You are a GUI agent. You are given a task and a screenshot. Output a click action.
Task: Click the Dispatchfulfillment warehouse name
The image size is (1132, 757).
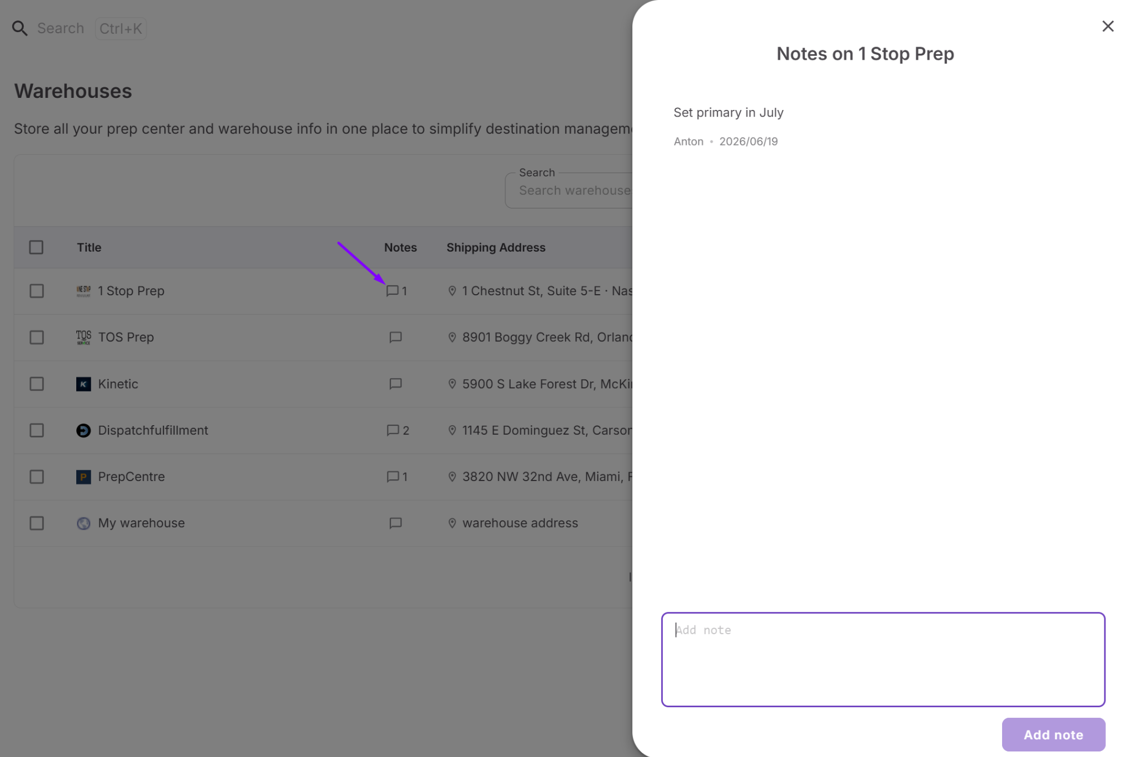click(x=153, y=430)
